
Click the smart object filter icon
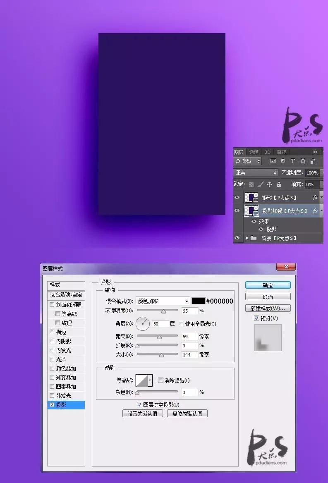pos(313,161)
